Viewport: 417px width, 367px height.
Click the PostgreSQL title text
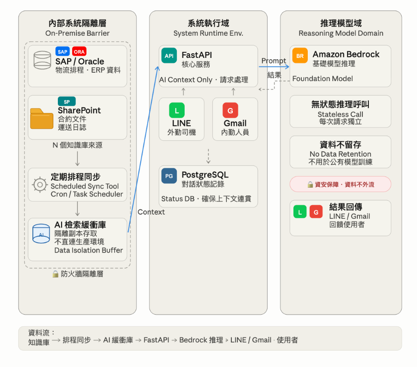tap(205, 175)
